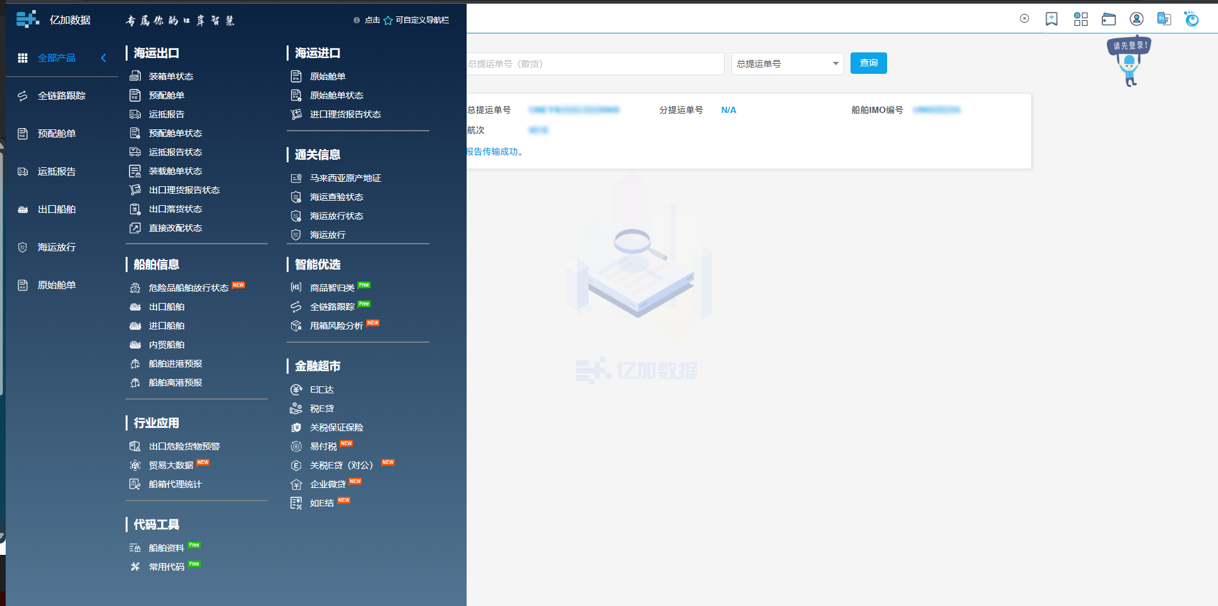This screenshot has height=606, width=1218.
Task: Click the bookmark icon in top toolbar
Action: click(x=1052, y=19)
